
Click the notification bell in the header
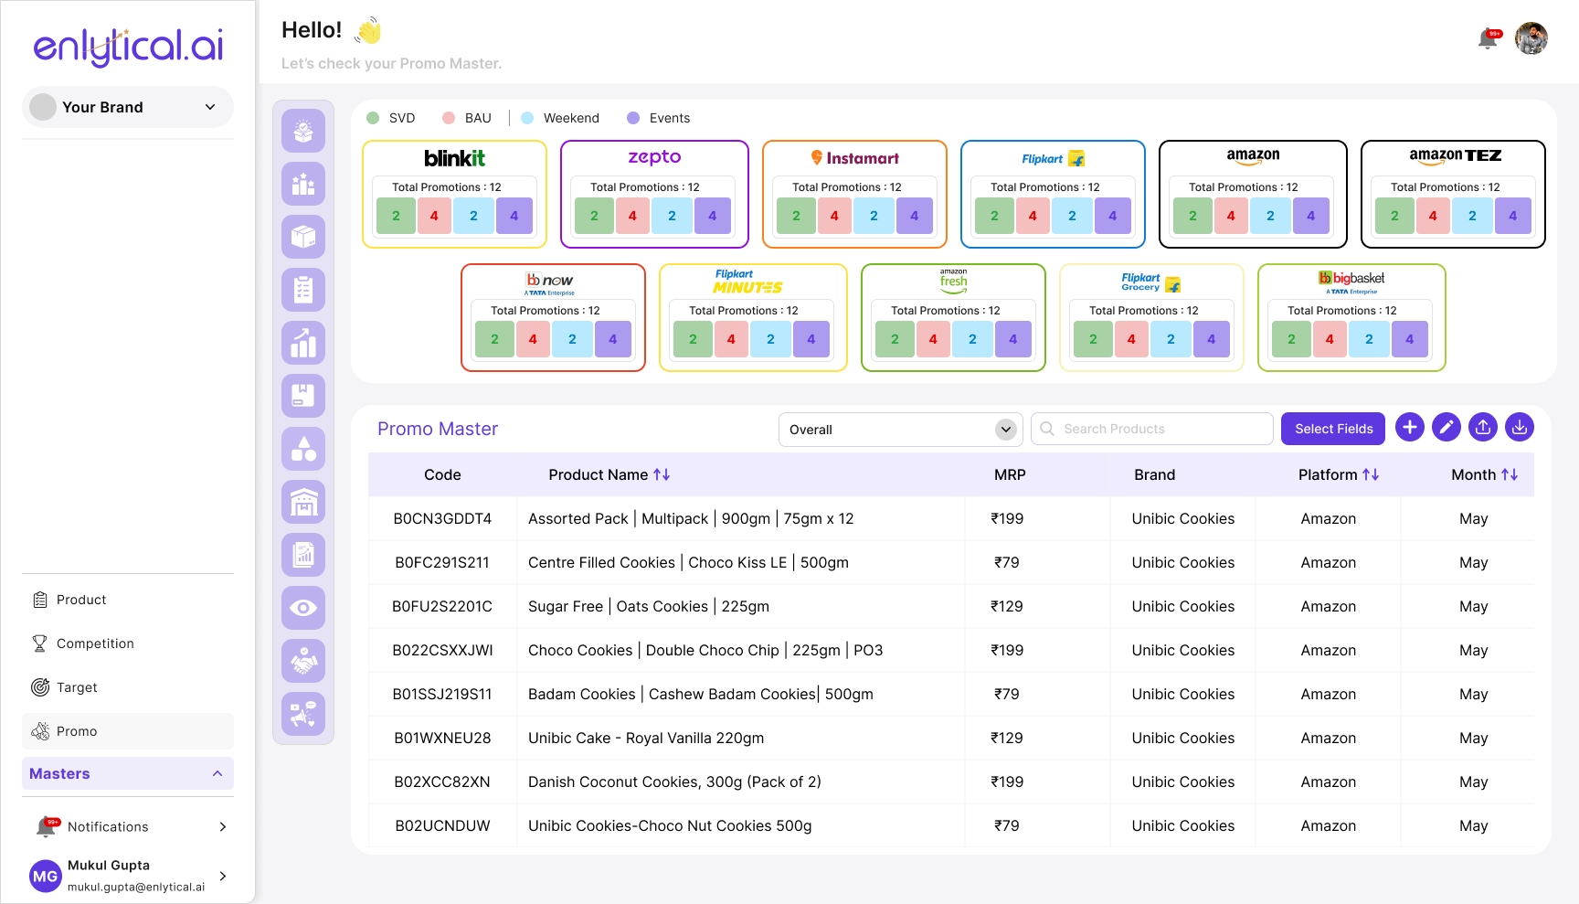(x=1489, y=38)
